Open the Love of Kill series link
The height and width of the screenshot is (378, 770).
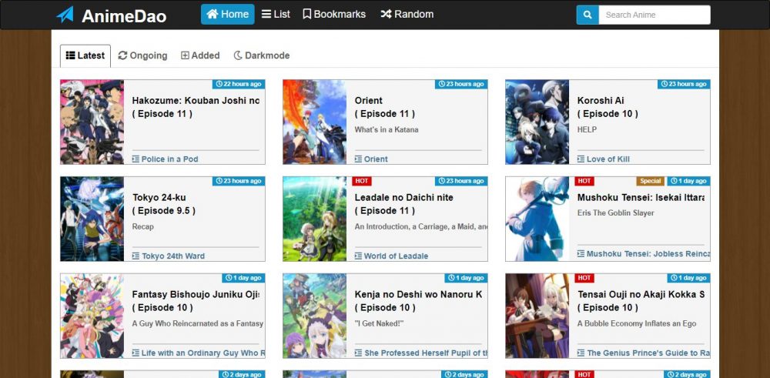coord(604,159)
